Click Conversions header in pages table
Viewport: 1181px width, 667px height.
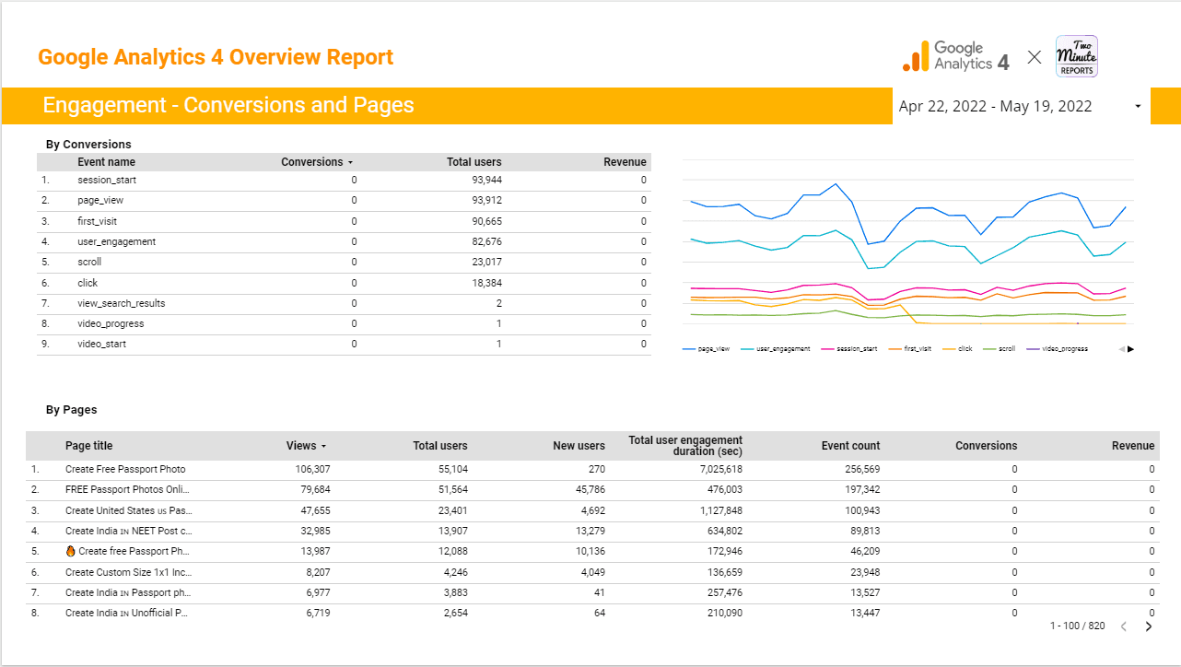[986, 446]
